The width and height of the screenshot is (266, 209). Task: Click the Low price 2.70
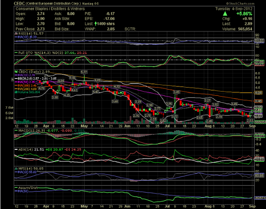coord(41,24)
